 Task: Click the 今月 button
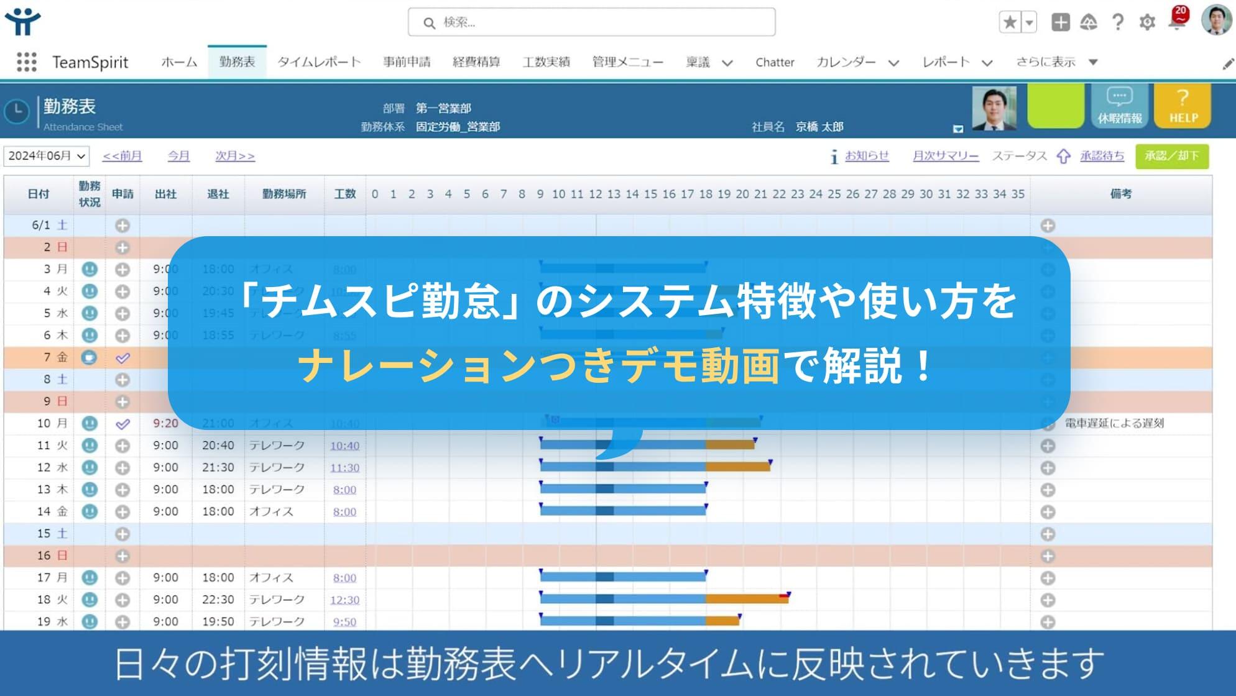[179, 156]
